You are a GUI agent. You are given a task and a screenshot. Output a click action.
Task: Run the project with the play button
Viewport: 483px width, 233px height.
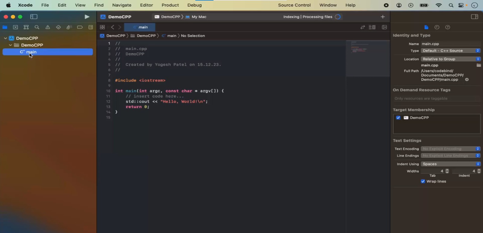point(87,17)
